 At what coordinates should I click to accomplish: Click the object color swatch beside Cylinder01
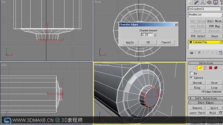222,9
